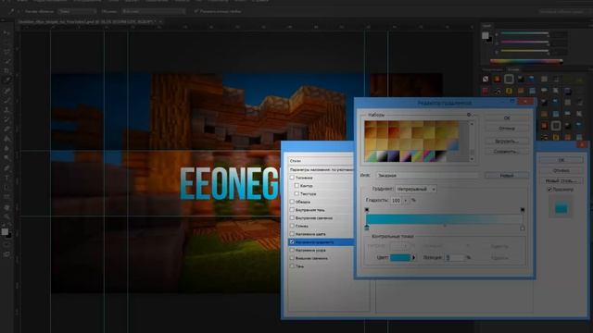Open the sample size dropdown in options bar
Image resolution: width=593 pixels, height=333 pixels.
tap(77, 11)
